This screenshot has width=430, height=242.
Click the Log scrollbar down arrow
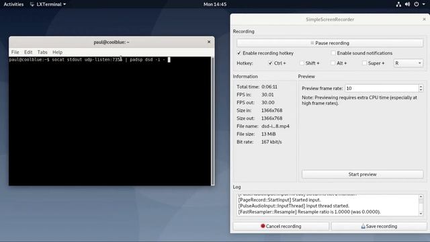(x=421, y=214)
